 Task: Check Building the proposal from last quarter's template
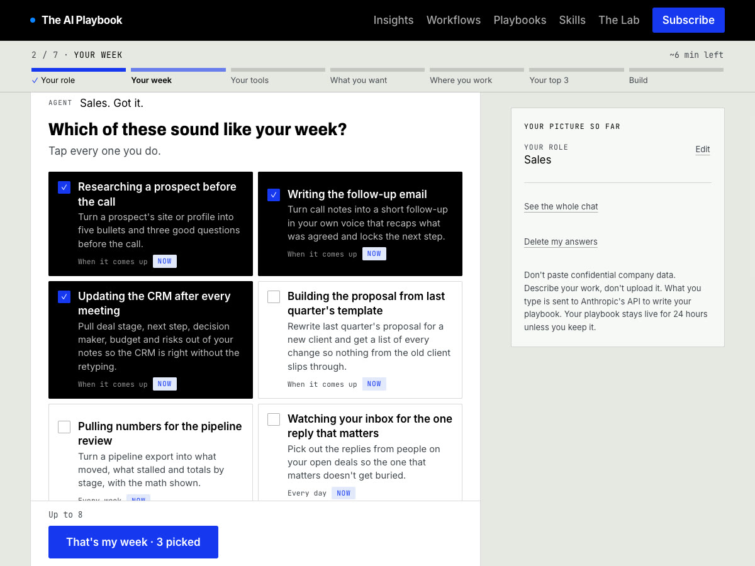(274, 297)
